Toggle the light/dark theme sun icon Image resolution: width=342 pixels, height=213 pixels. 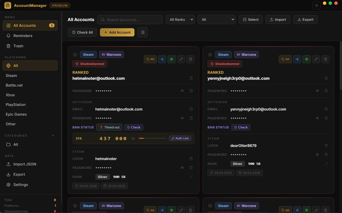317,5
